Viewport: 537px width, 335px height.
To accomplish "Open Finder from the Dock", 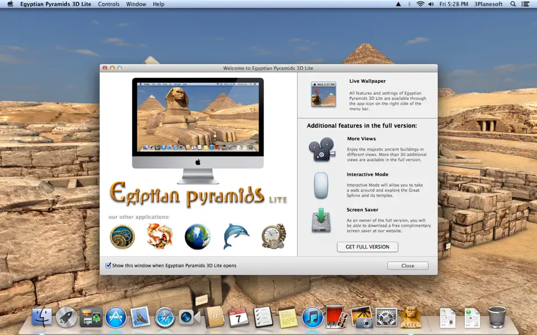I will tap(42, 318).
